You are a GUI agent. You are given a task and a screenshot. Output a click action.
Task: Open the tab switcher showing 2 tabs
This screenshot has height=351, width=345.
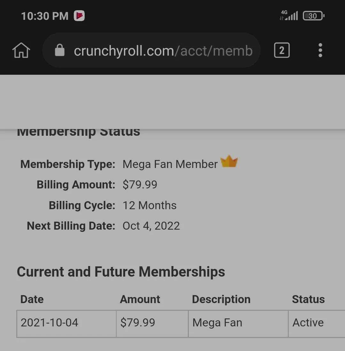pyautogui.click(x=282, y=50)
